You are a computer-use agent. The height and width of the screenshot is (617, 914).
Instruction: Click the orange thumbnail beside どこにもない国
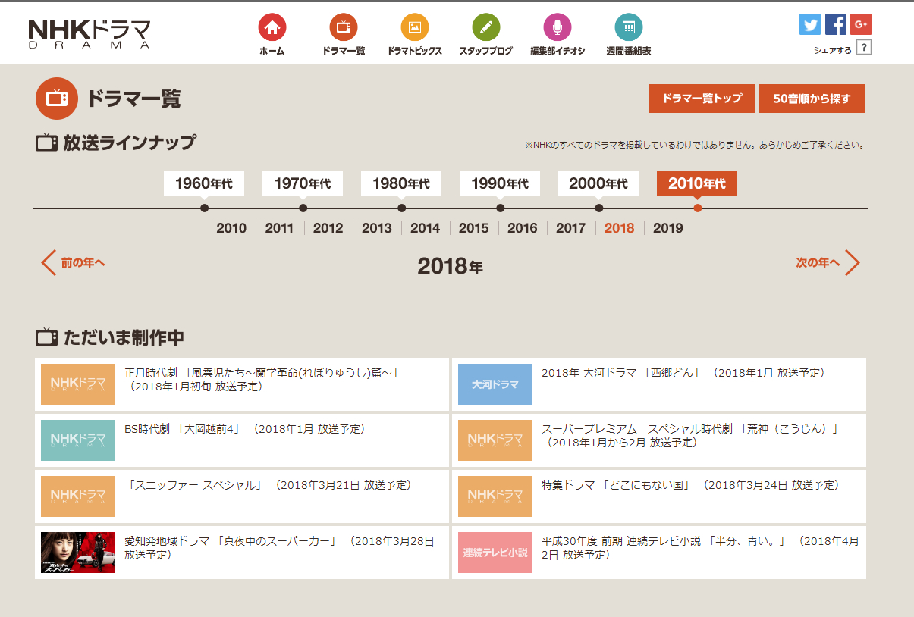(495, 496)
